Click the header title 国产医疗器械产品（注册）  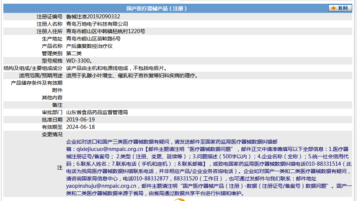[x=157, y=8]
